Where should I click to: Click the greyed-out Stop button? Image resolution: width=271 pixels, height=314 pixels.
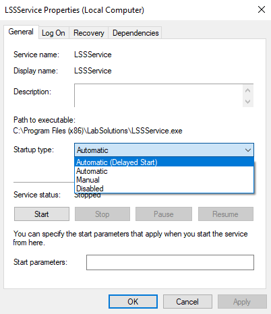click(x=102, y=214)
